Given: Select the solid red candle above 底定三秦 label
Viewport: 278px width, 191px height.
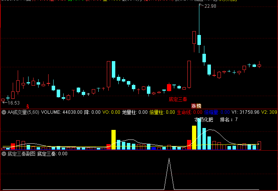Looking at the screenshot, I should [x=169, y=87].
